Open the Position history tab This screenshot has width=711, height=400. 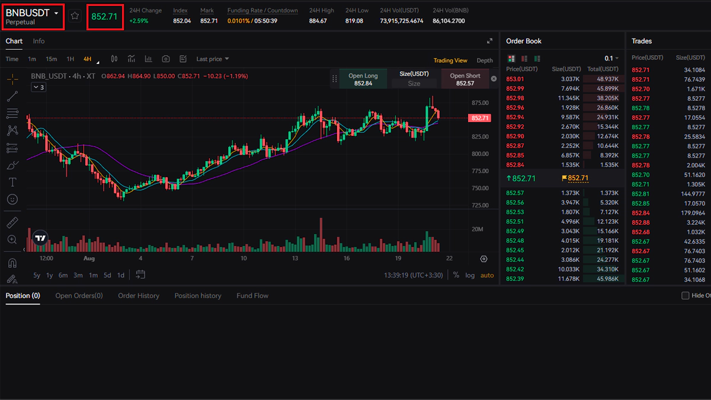pyautogui.click(x=198, y=296)
